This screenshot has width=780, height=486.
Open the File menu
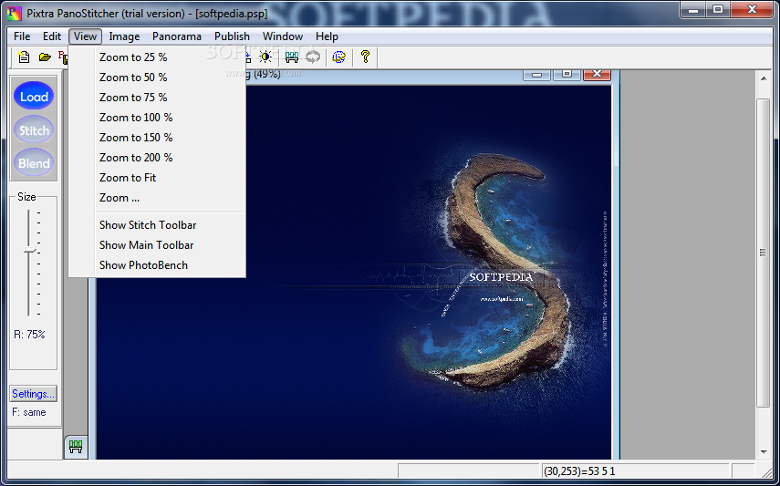[x=22, y=36]
